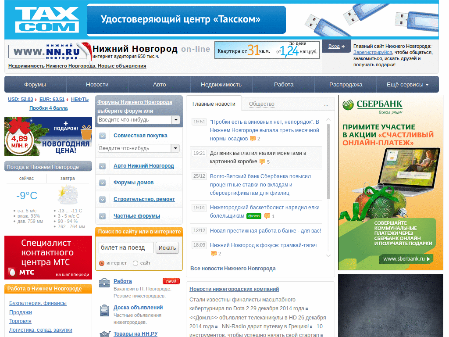The width and height of the screenshot is (449, 337).
Task: Click the news list scrollbar thumb
Action: pyautogui.click(x=328, y=161)
